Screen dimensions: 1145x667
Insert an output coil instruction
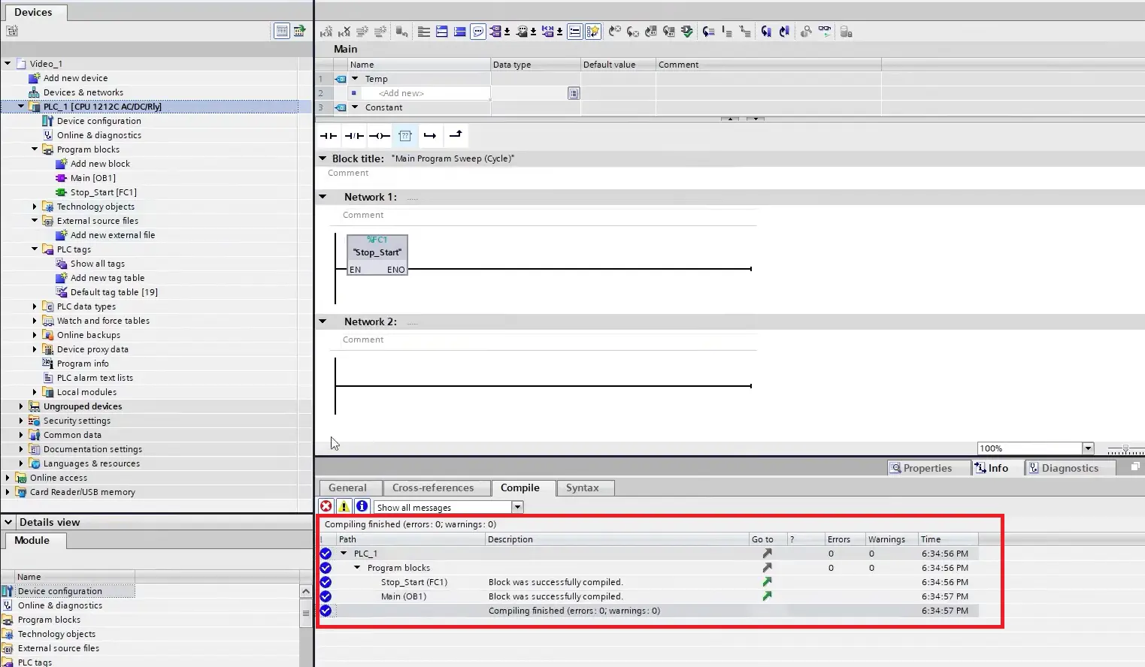pyautogui.click(x=380, y=136)
